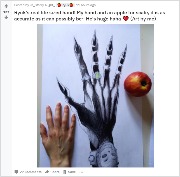The image size is (180, 177).
Task: Open the 27 Comments label
Action: coord(31,172)
